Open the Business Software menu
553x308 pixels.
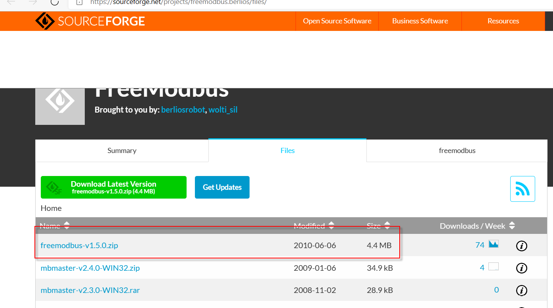[420, 21]
